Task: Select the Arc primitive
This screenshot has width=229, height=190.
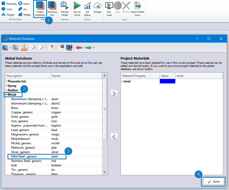Action: pyautogui.click(x=23, y=9)
